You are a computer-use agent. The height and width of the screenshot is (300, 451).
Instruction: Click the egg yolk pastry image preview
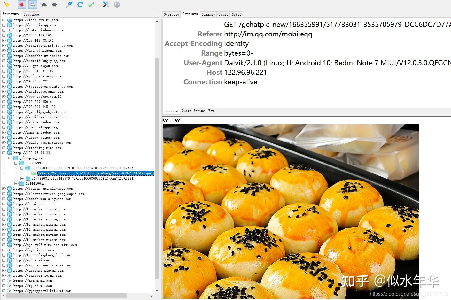pos(291,212)
